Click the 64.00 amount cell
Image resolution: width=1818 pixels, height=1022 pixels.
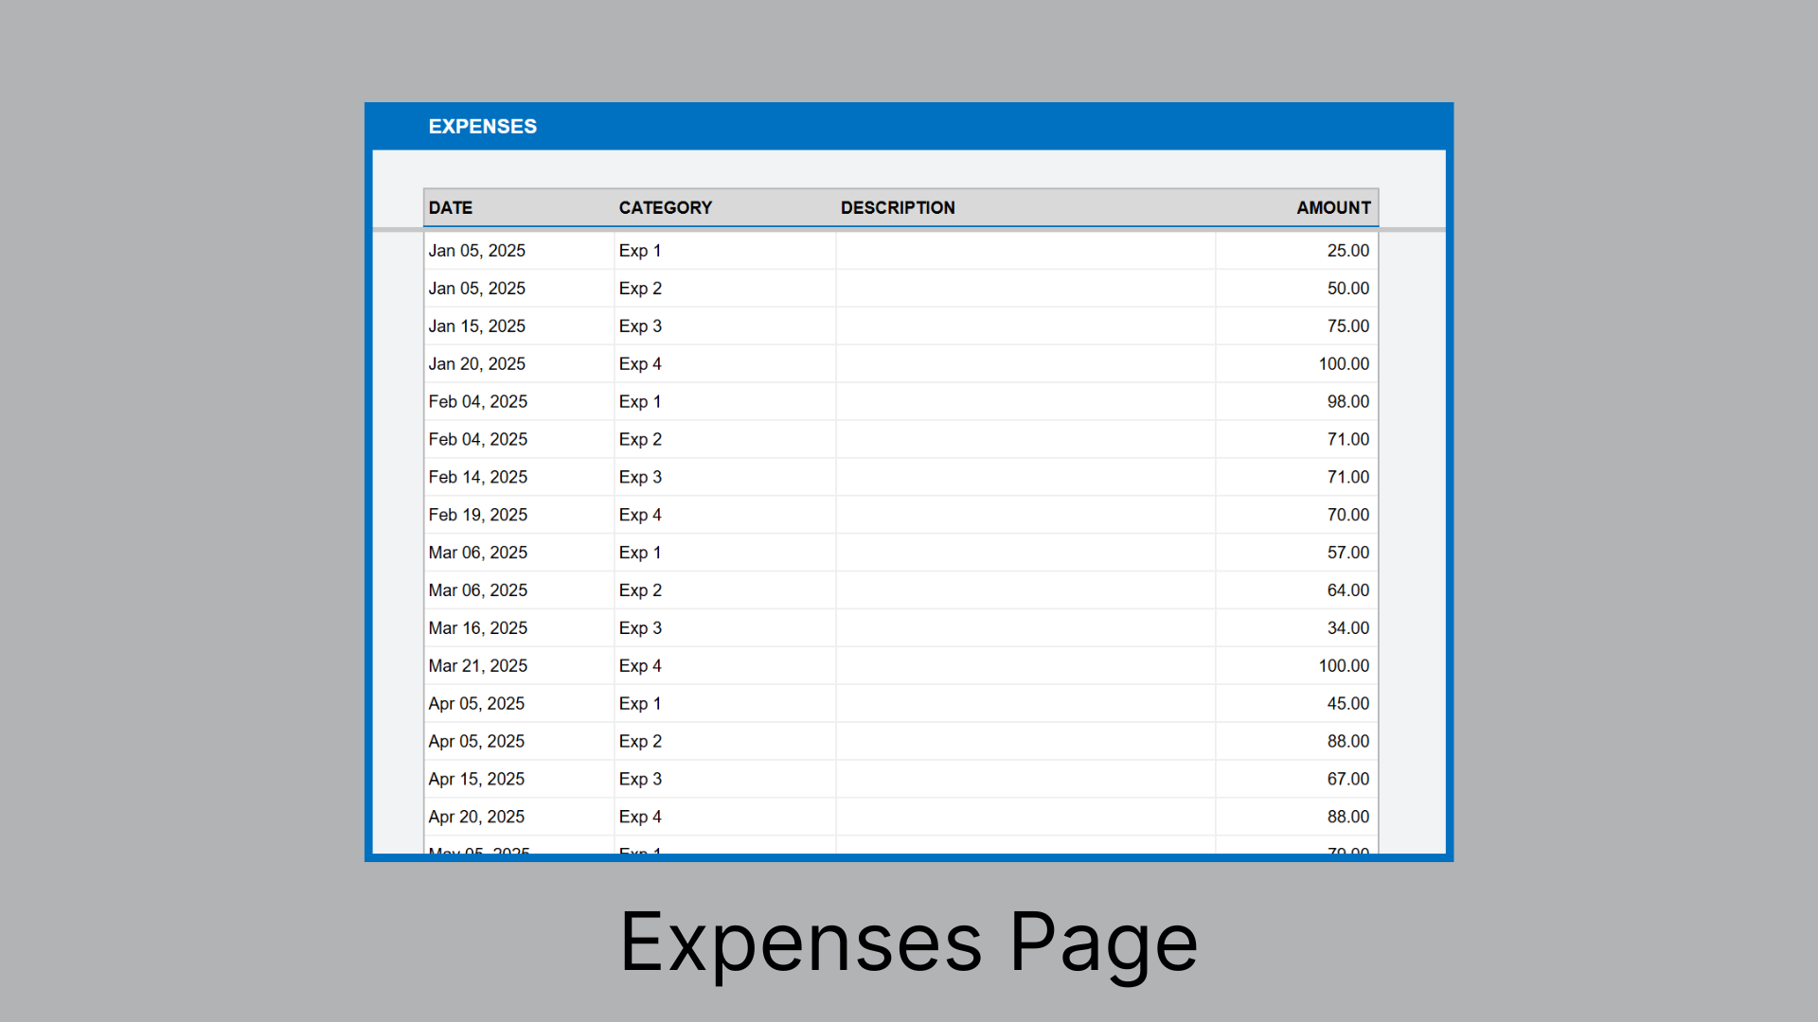pos(1347,590)
